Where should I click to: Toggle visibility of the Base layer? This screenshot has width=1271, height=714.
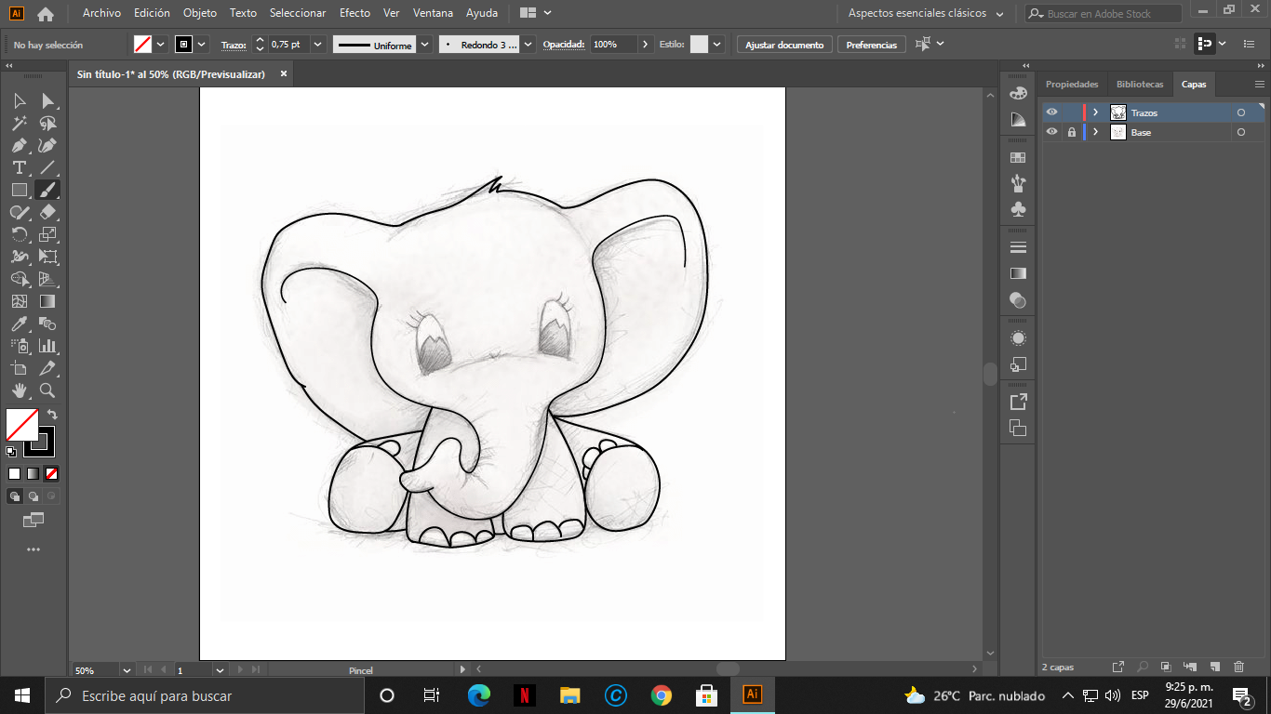(1051, 132)
